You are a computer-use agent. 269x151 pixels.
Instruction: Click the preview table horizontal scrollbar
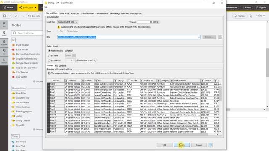pos(138,135)
